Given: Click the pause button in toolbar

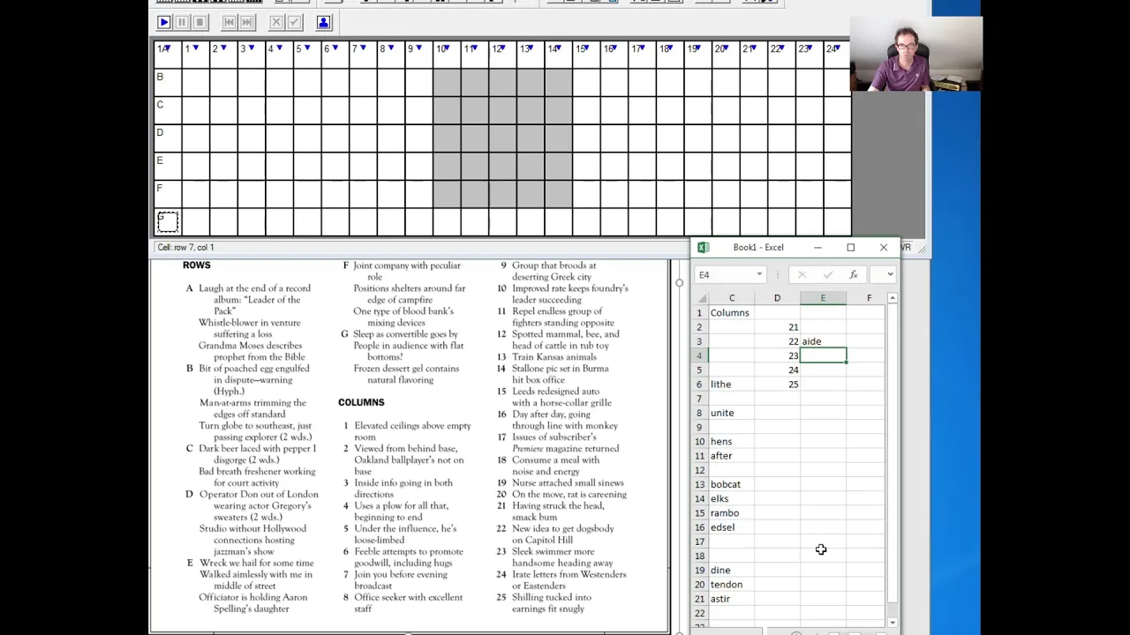Looking at the screenshot, I should coord(182,22).
